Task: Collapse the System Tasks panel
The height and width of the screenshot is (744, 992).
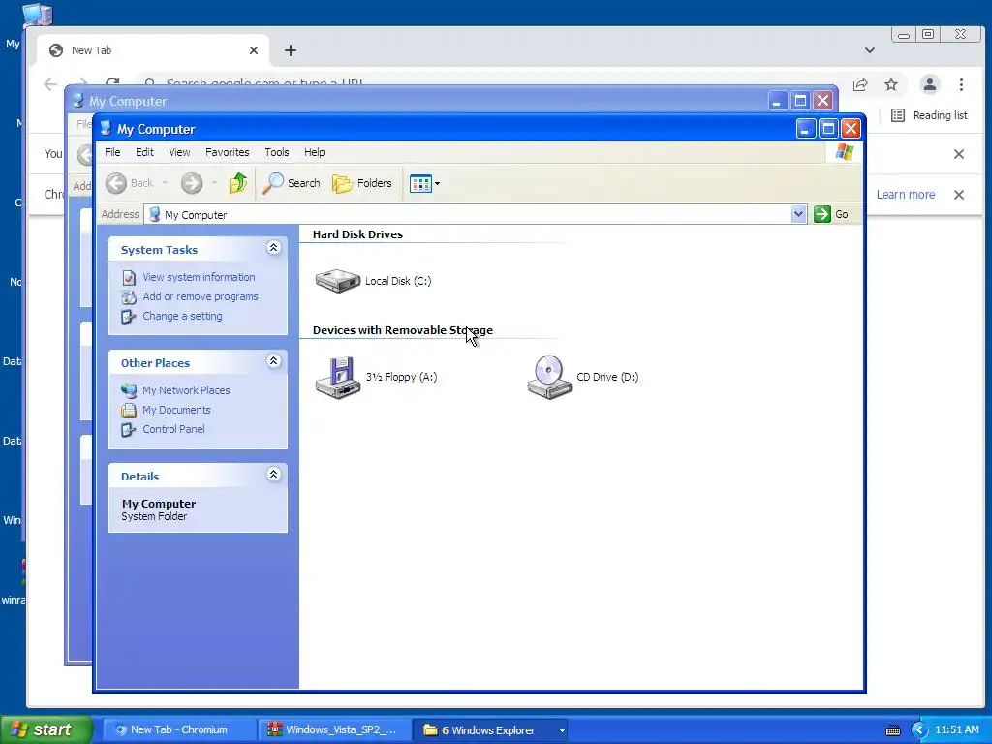Action: pyautogui.click(x=273, y=247)
